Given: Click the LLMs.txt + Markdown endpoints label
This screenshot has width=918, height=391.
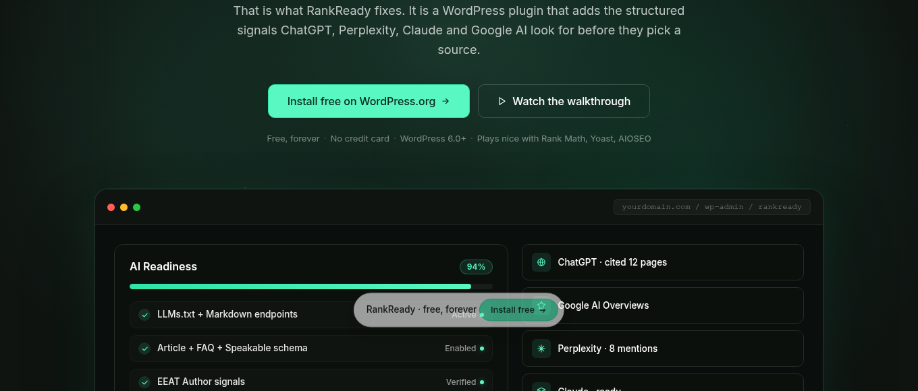Looking at the screenshot, I should (227, 314).
